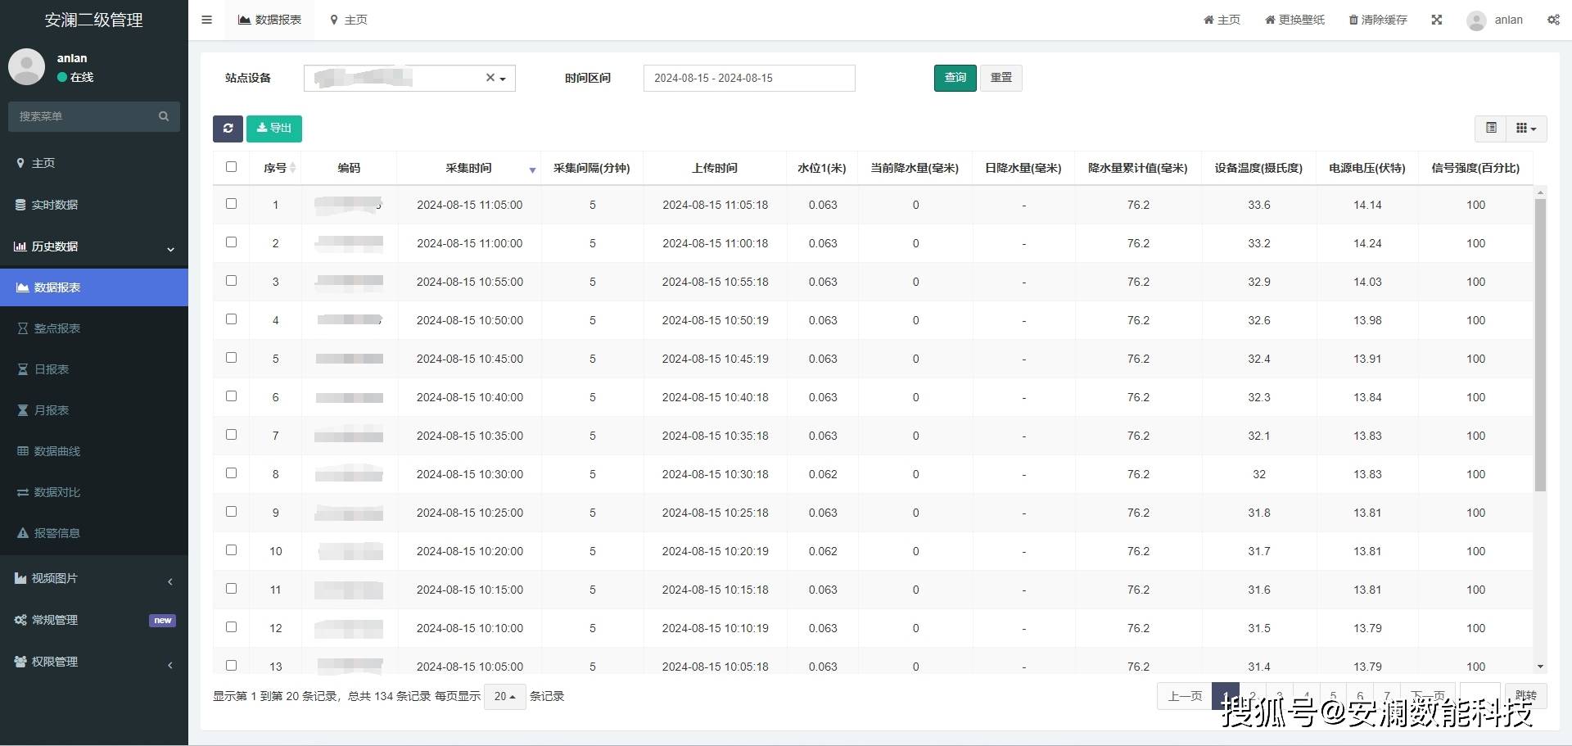Open 整点报表 in the sidebar

tap(94, 328)
